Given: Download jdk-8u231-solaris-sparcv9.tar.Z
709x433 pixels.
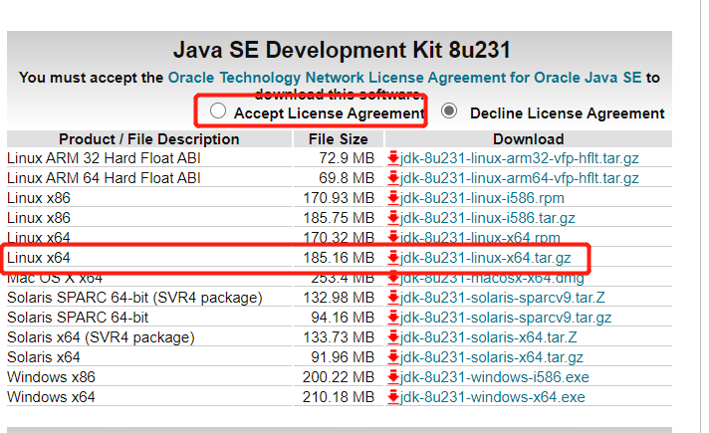Looking at the screenshot, I should [502, 298].
